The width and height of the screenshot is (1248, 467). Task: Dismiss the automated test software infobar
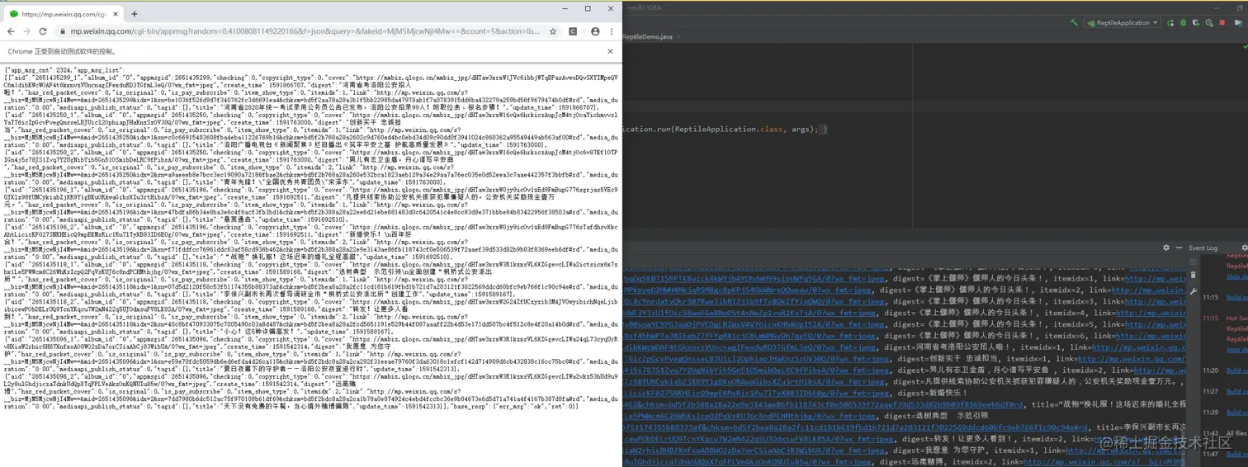[611, 51]
